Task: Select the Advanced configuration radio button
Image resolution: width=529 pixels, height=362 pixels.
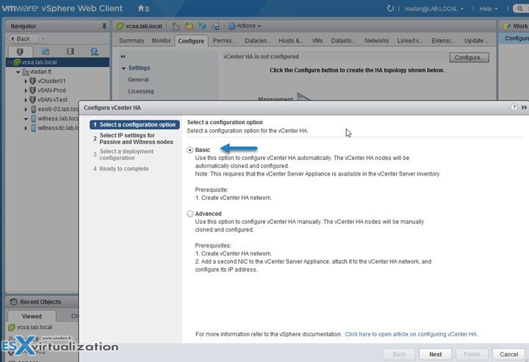Action: point(190,214)
